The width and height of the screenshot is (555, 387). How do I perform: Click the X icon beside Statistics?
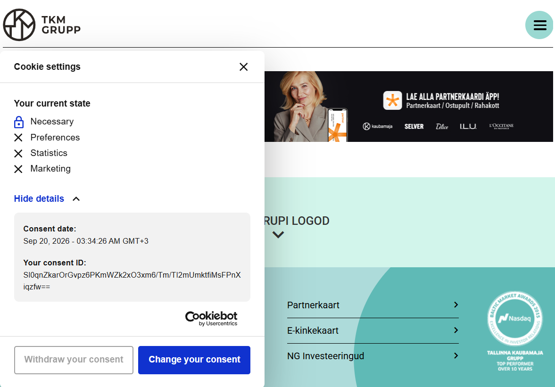tap(18, 153)
